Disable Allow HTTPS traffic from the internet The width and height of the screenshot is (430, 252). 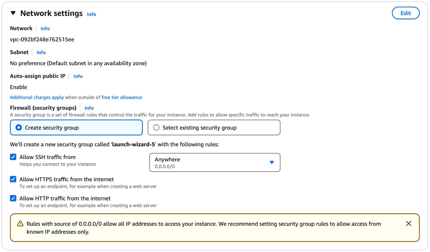[13, 179]
